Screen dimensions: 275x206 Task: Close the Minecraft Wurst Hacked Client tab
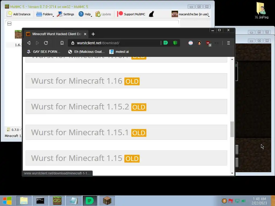pyautogui.click(x=85, y=34)
